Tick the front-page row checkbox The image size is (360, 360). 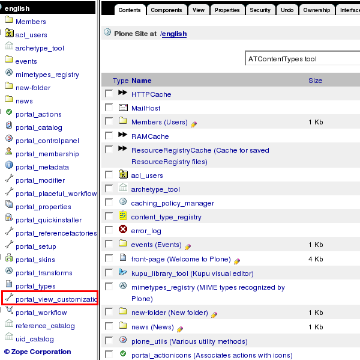point(109,258)
